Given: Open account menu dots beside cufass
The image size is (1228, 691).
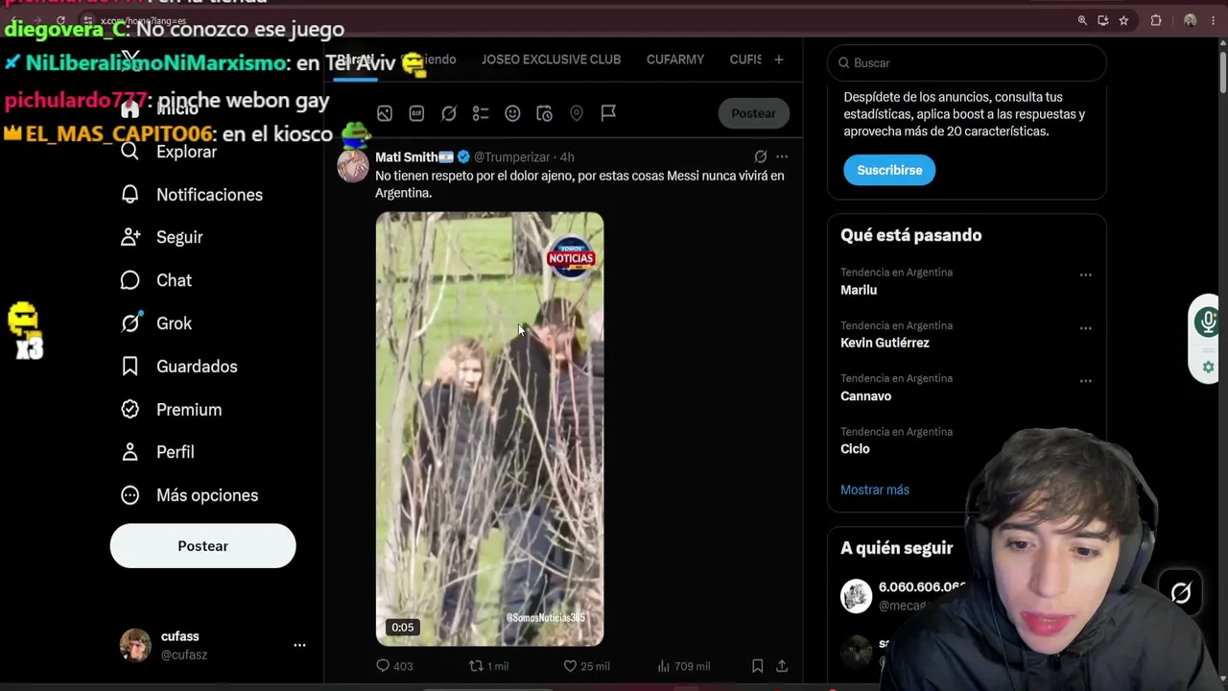Looking at the screenshot, I should coord(299,646).
